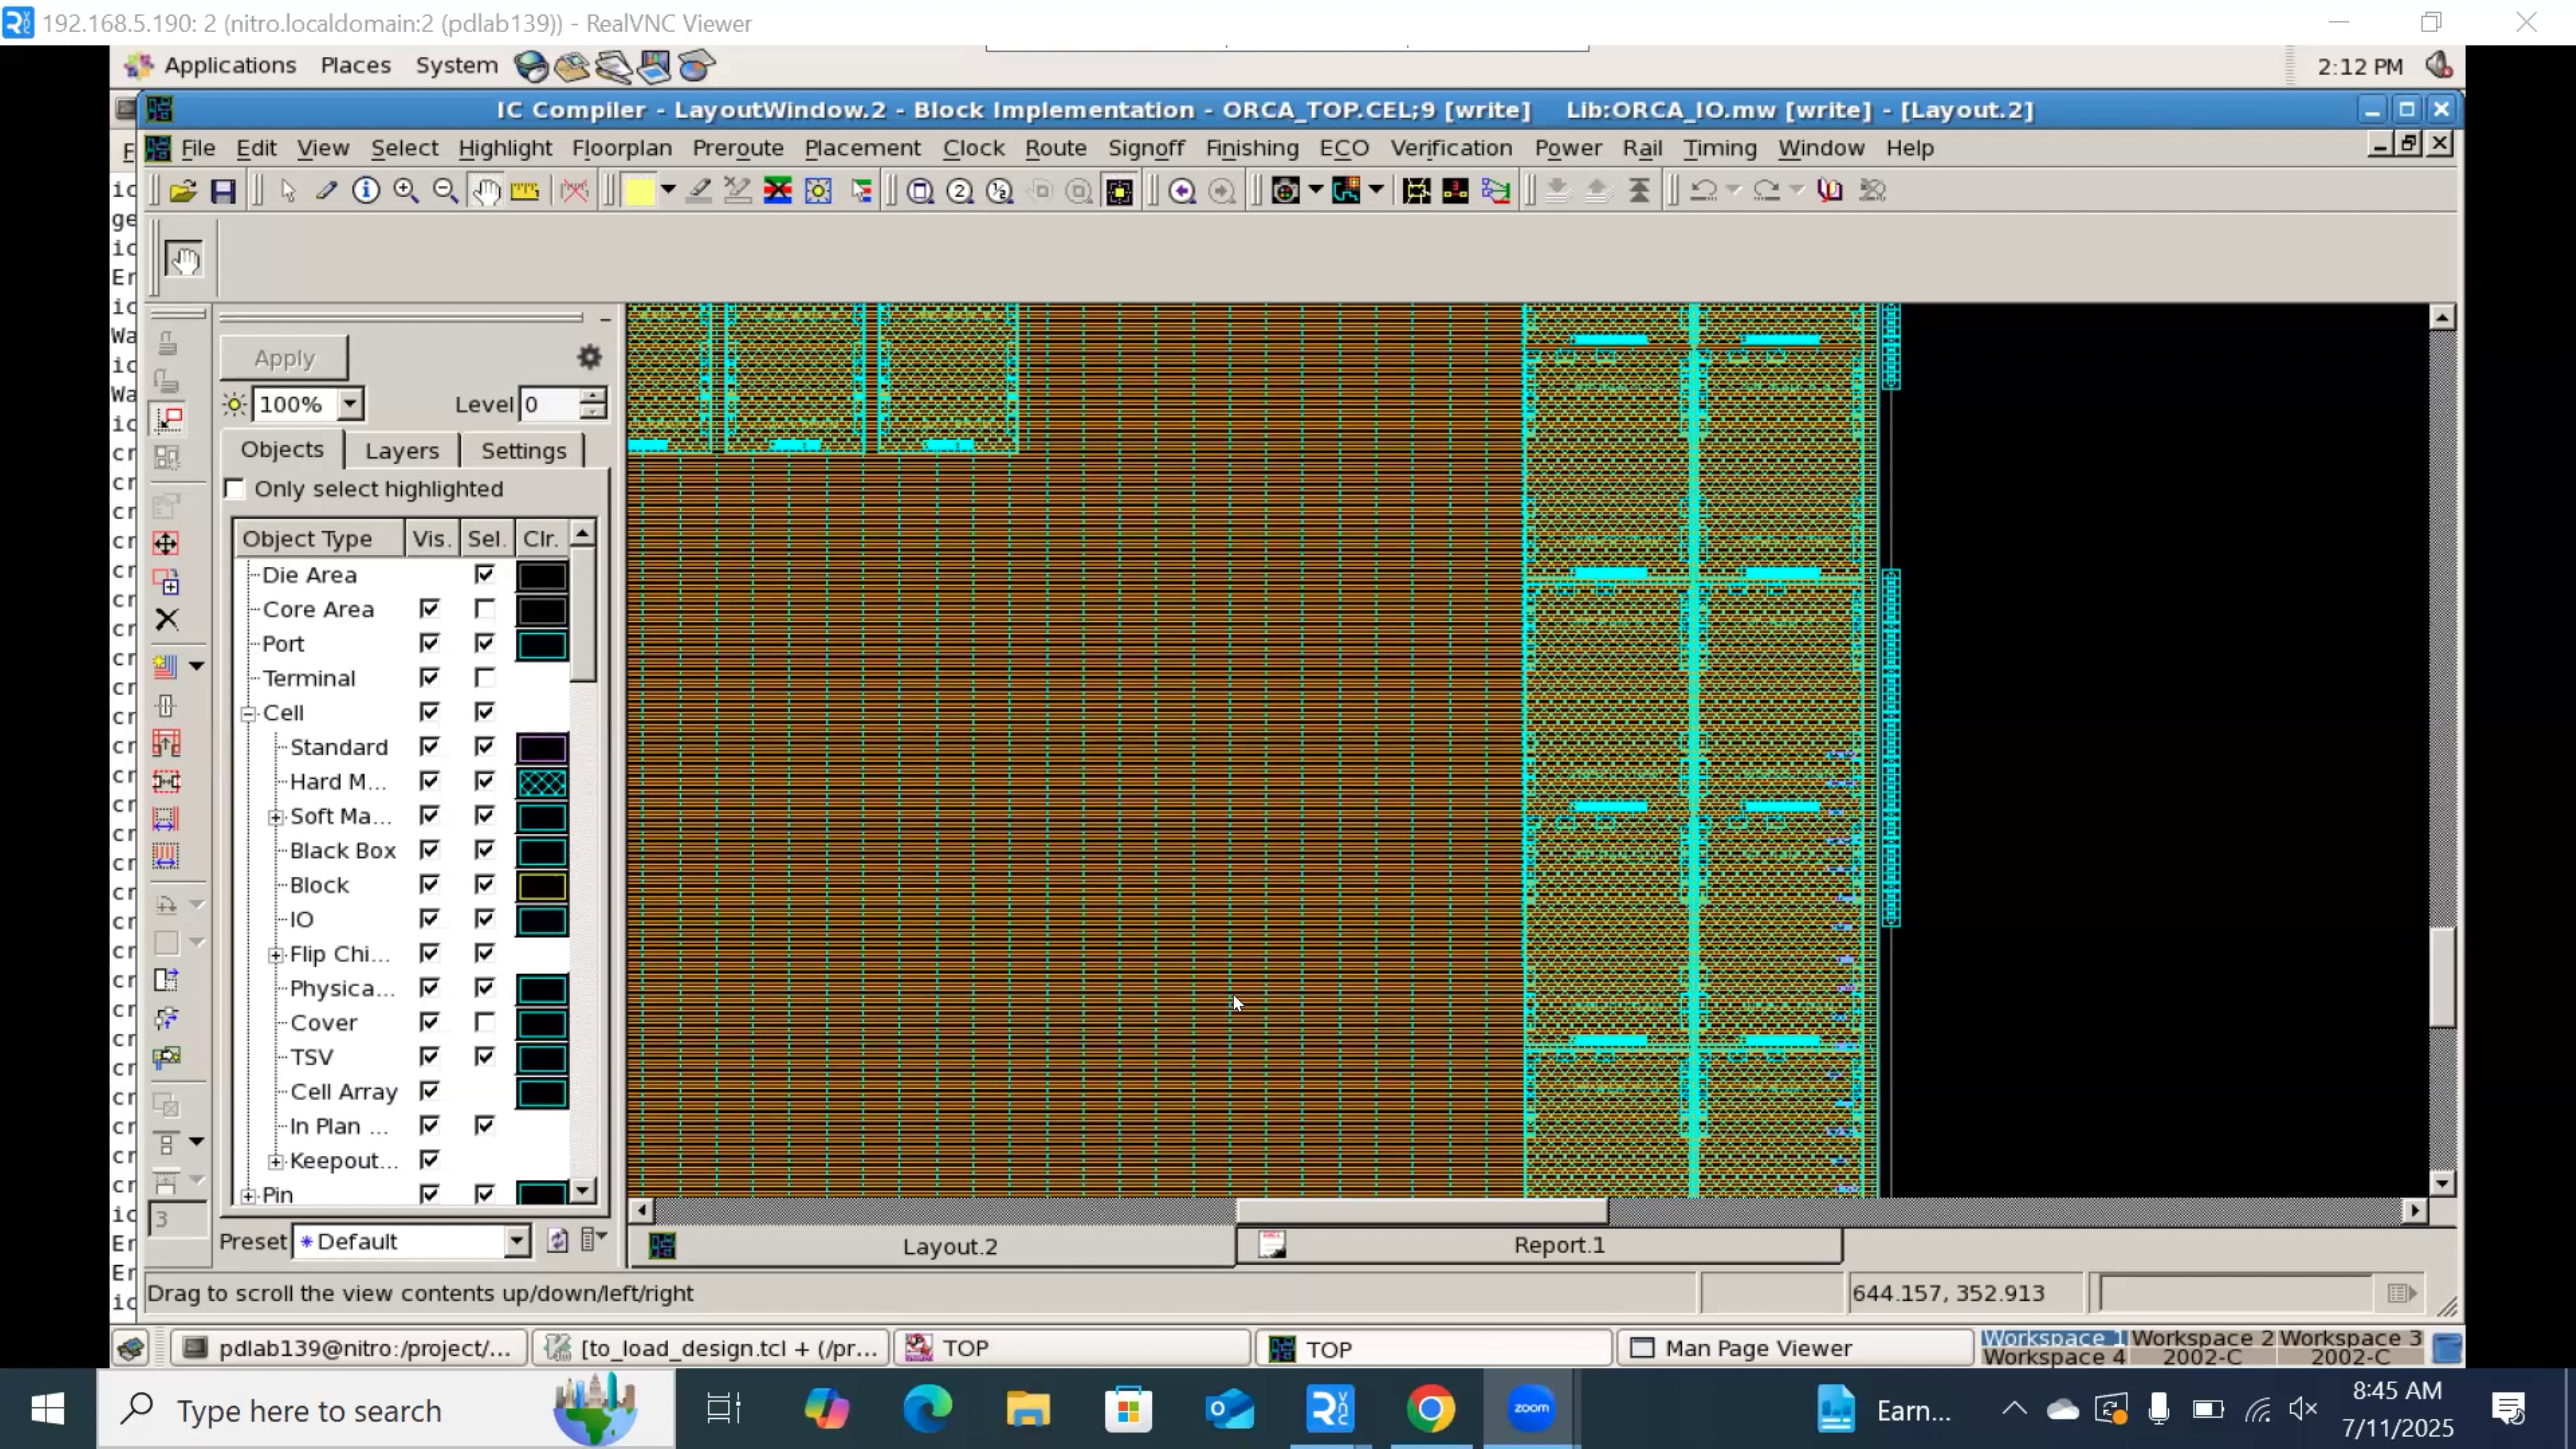Save the current design

click(x=224, y=190)
